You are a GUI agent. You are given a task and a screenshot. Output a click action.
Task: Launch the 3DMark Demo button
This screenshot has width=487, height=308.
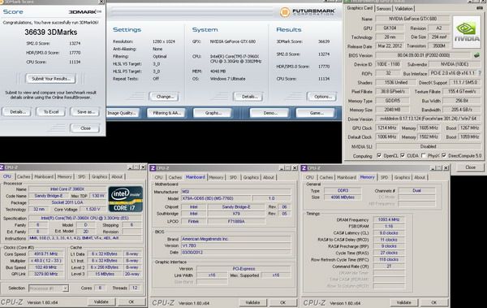pyautogui.click(x=269, y=113)
